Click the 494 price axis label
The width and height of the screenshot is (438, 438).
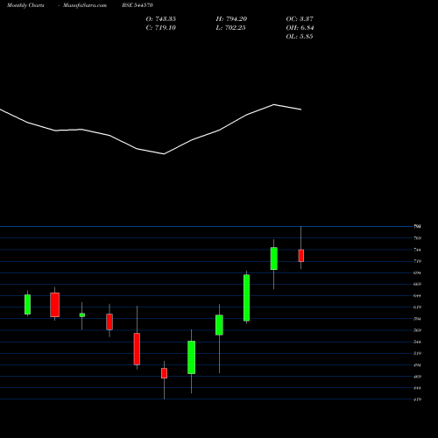tap(418, 365)
